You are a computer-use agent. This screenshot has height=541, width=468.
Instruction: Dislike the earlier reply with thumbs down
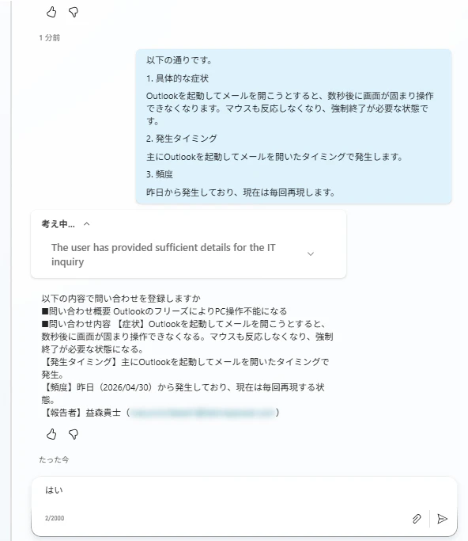[74, 13]
